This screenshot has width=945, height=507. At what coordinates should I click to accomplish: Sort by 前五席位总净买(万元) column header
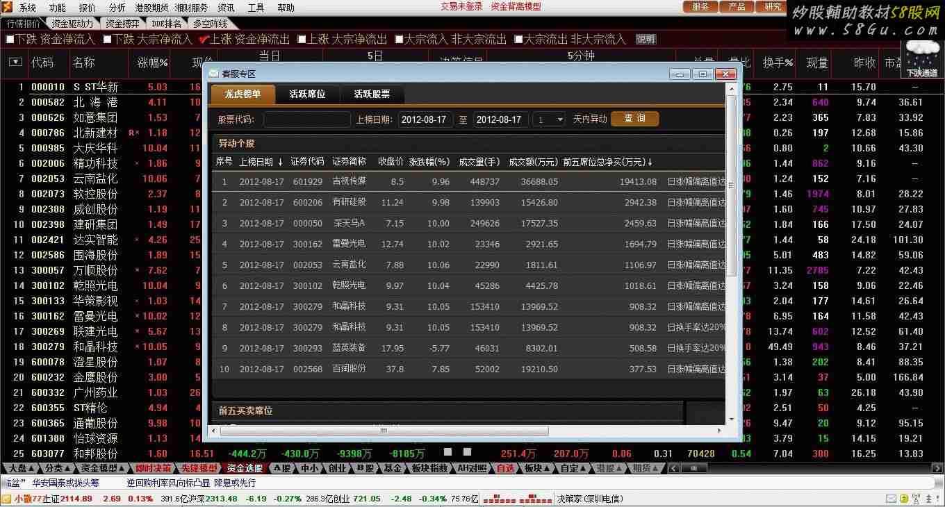tap(607, 162)
